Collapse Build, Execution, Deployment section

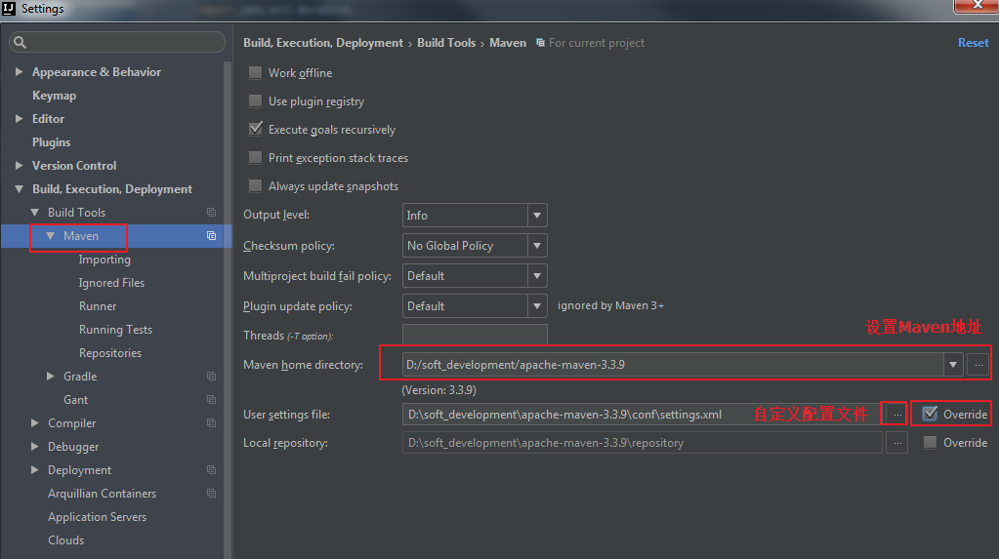click(20, 189)
